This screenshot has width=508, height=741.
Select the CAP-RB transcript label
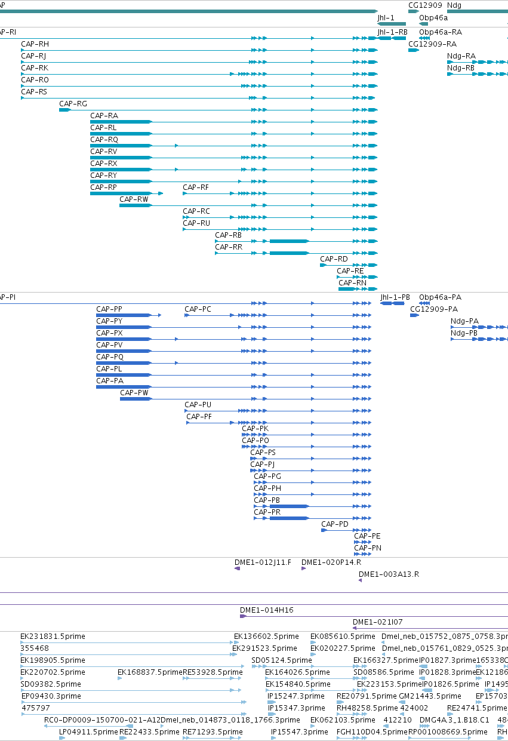click(x=229, y=235)
